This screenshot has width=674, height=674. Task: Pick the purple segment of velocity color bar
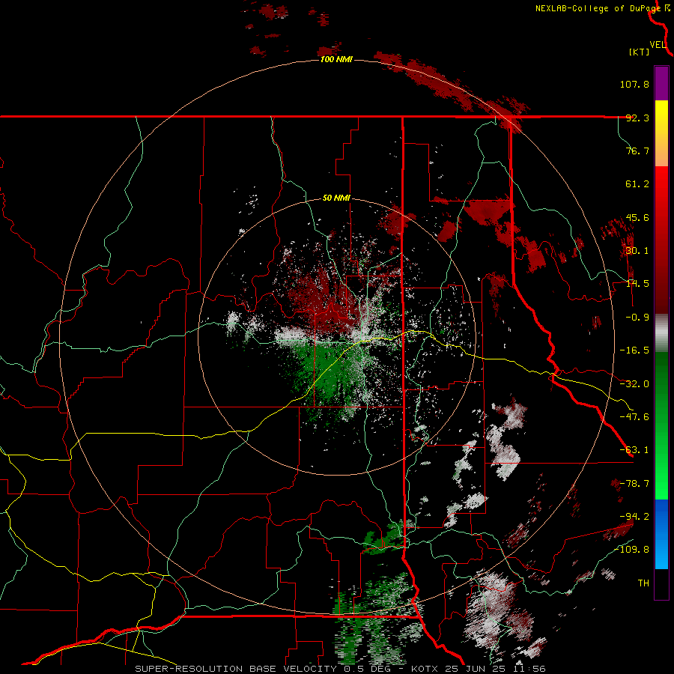661,84
